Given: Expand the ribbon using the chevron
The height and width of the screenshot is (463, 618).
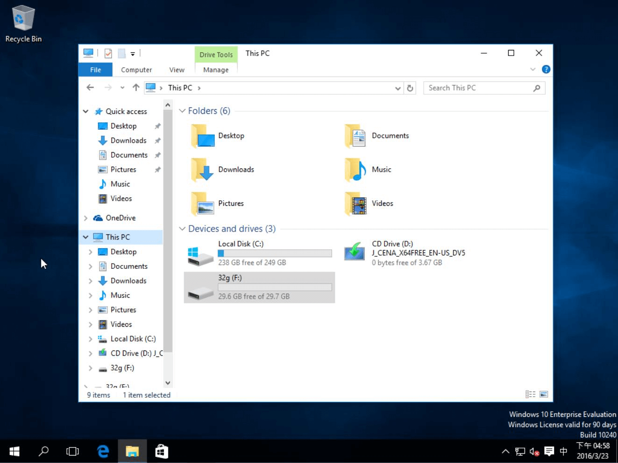Looking at the screenshot, I should tap(533, 70).
